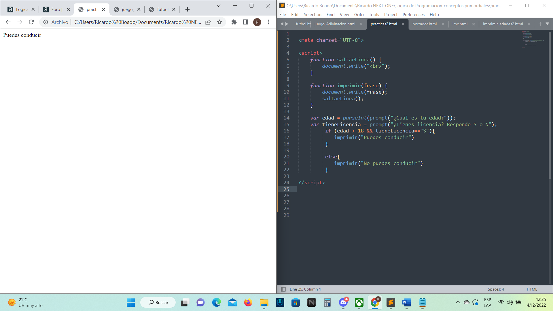Open Sublime Text File menu
The width and height of the screenshot is (553, 311).
[x=283, y=15]
